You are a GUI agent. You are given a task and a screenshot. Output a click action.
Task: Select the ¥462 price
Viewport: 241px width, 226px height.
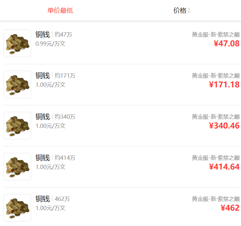tap(230, 208)
